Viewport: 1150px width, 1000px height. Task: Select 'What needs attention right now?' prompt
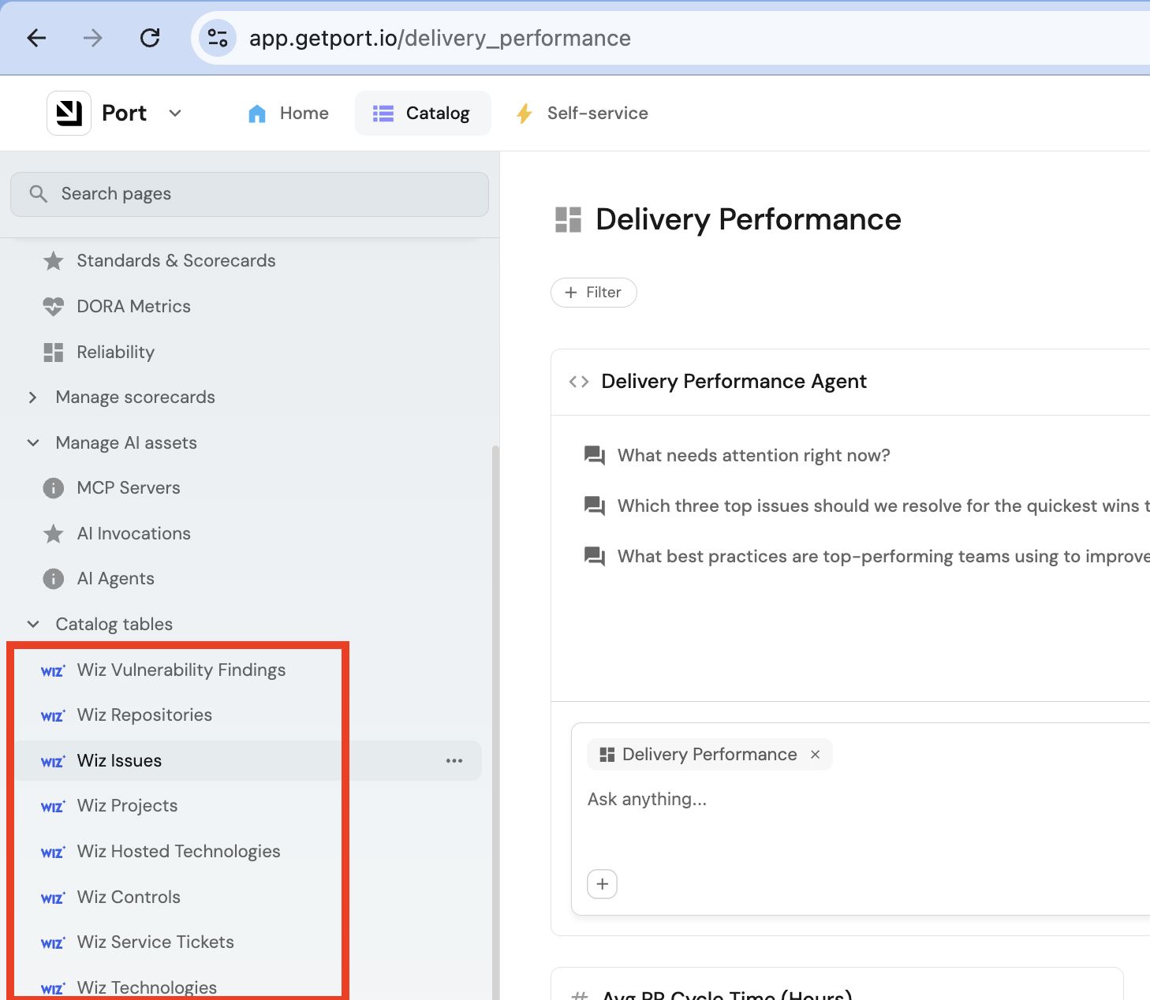tap(753, 455)
